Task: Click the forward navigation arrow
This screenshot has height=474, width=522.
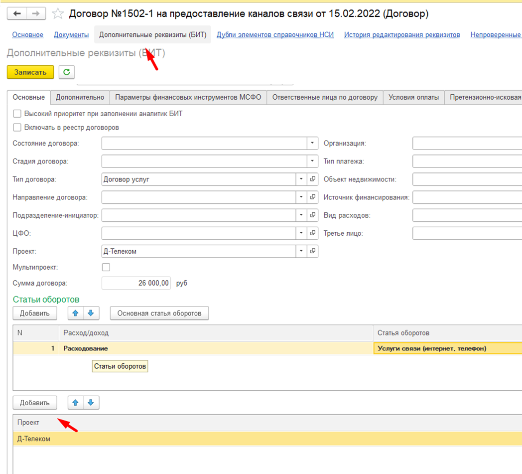Action: (35, 14)
